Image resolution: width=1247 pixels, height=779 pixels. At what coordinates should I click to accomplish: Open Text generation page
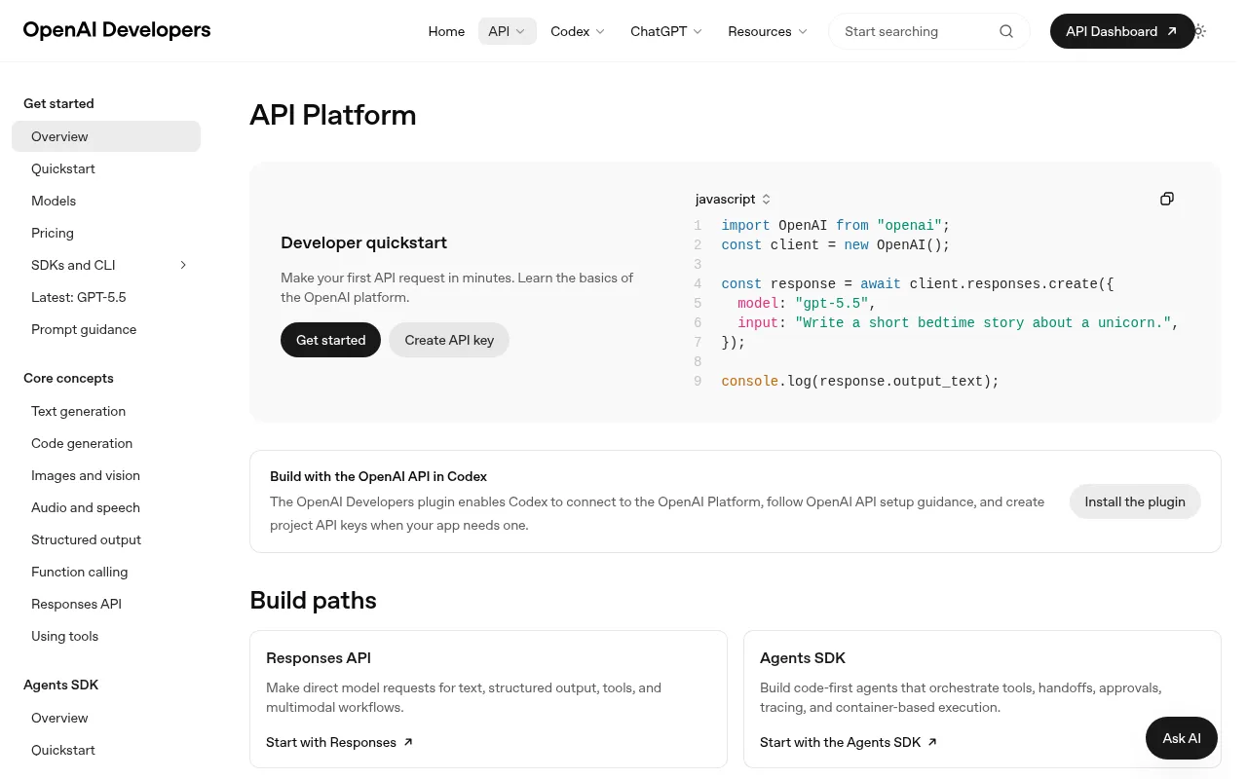pyautogui.click(x=106, y=411)
